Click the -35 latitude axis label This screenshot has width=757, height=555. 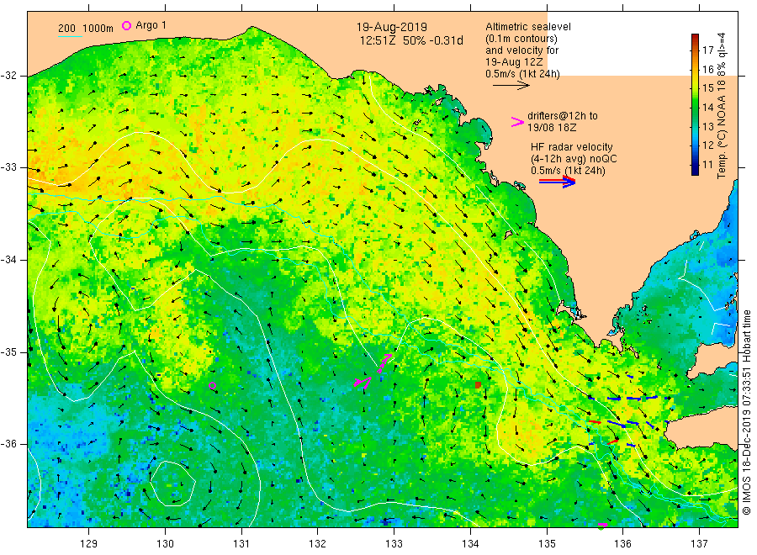pyautogui.click(x=8, y=351)
